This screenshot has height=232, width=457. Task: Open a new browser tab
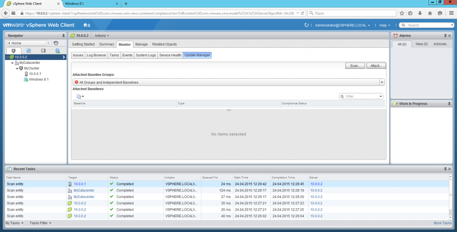126,4
